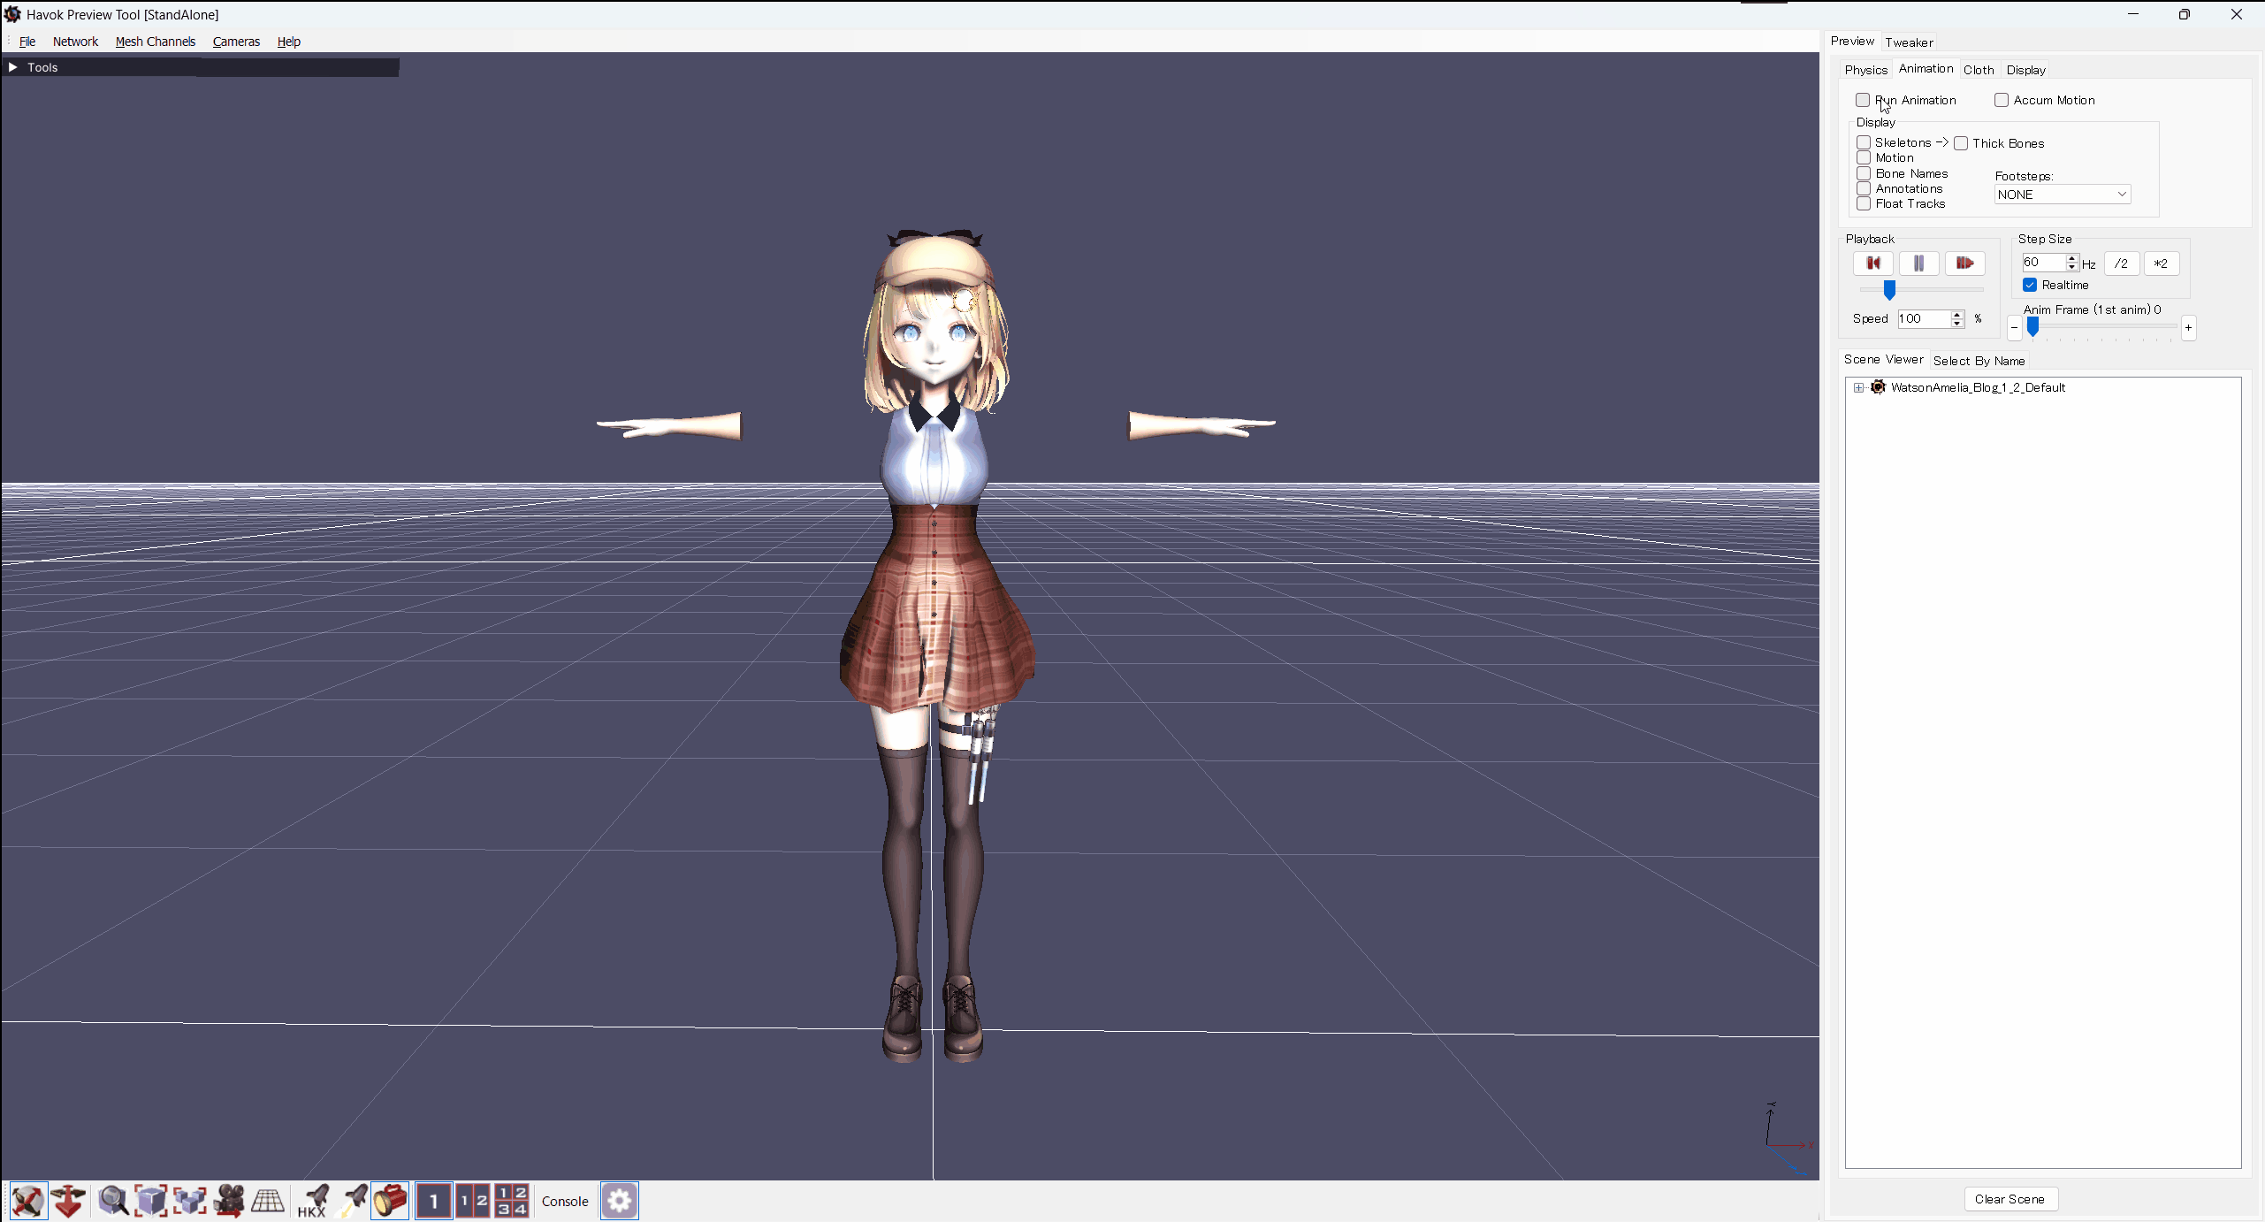Viewport: 2265px width, 1222px height.
Task: Select WatsonAmelia_Blog_1_2_Default in scene tree
Action: coord(1978,387)
